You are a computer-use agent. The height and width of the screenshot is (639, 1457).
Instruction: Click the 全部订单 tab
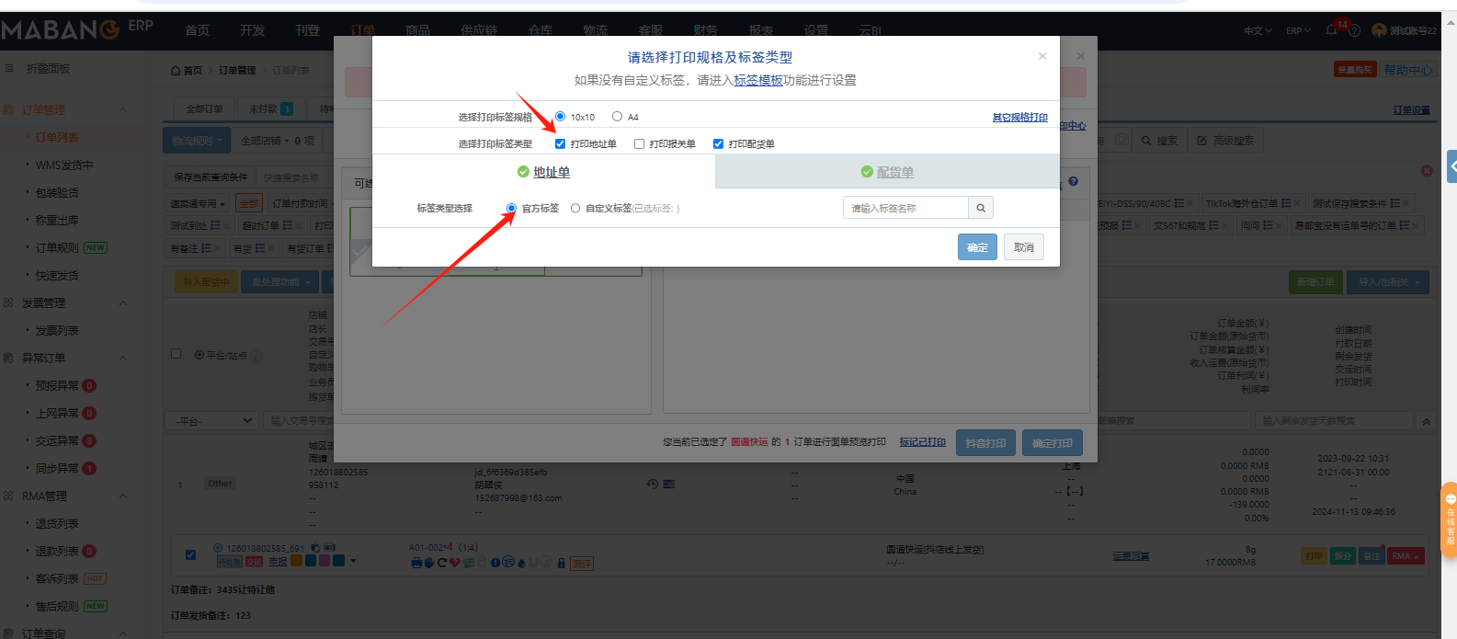coord(204,108)
